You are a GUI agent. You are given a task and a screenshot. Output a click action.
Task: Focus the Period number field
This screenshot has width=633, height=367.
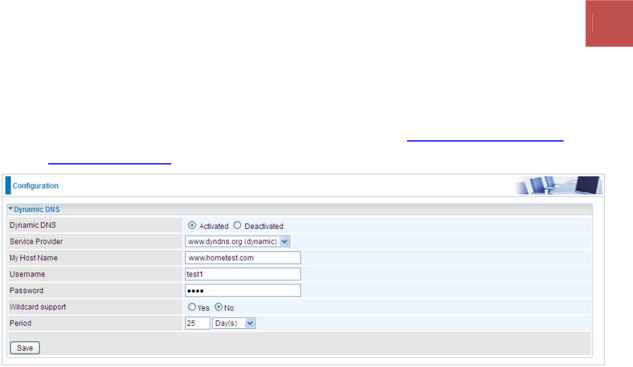(197, 324)
